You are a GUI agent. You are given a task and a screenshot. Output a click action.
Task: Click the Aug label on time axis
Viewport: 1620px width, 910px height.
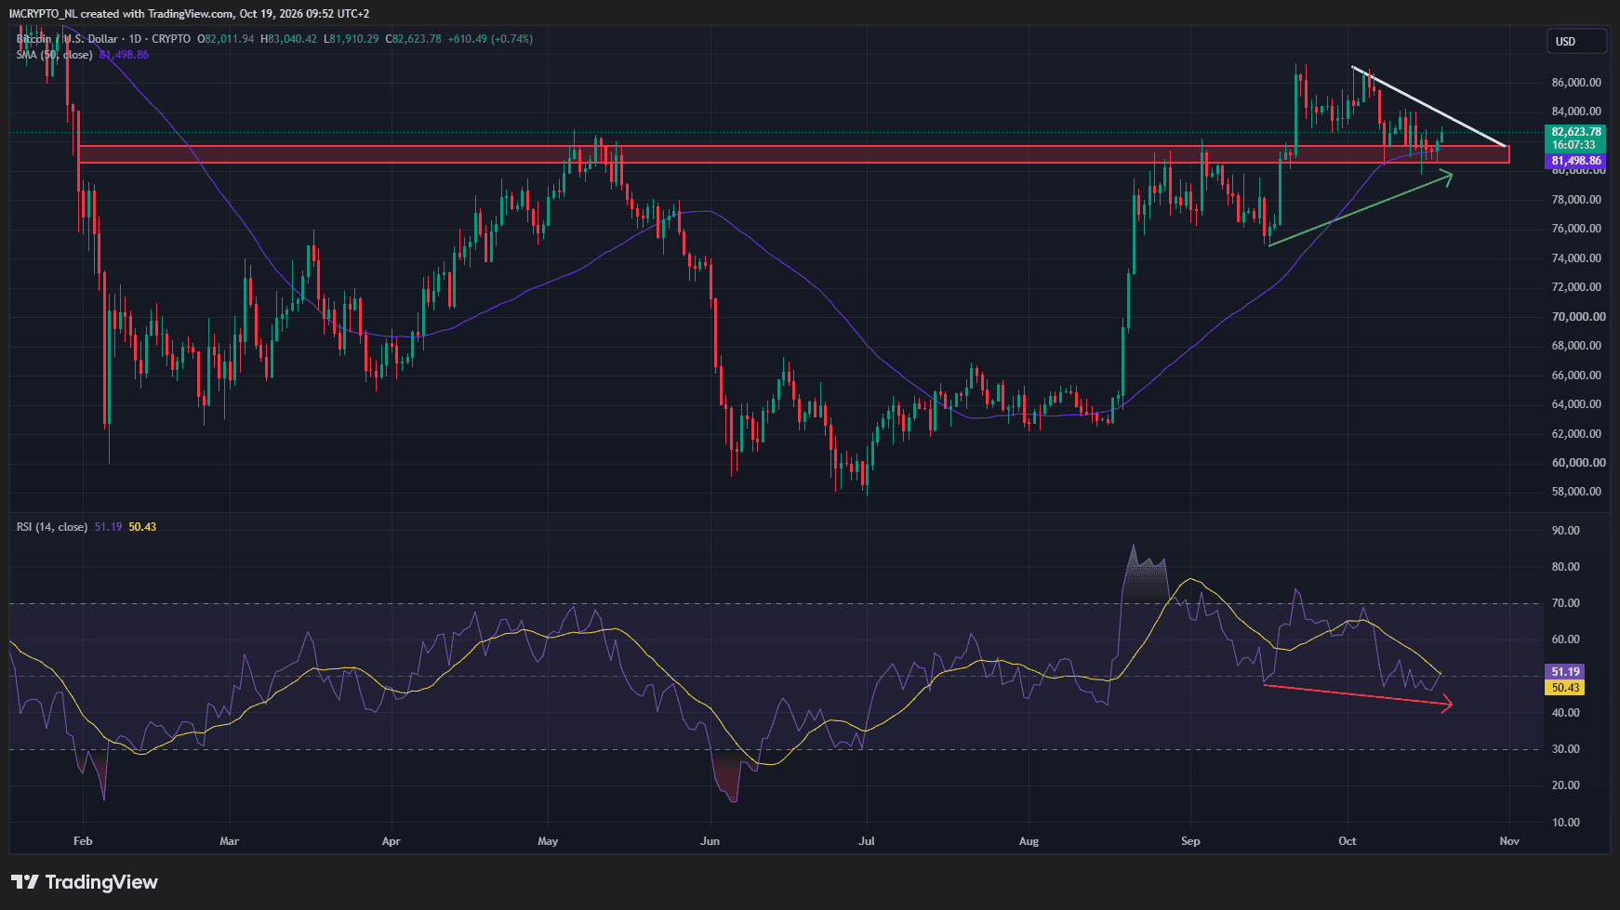click(1029, 841)
